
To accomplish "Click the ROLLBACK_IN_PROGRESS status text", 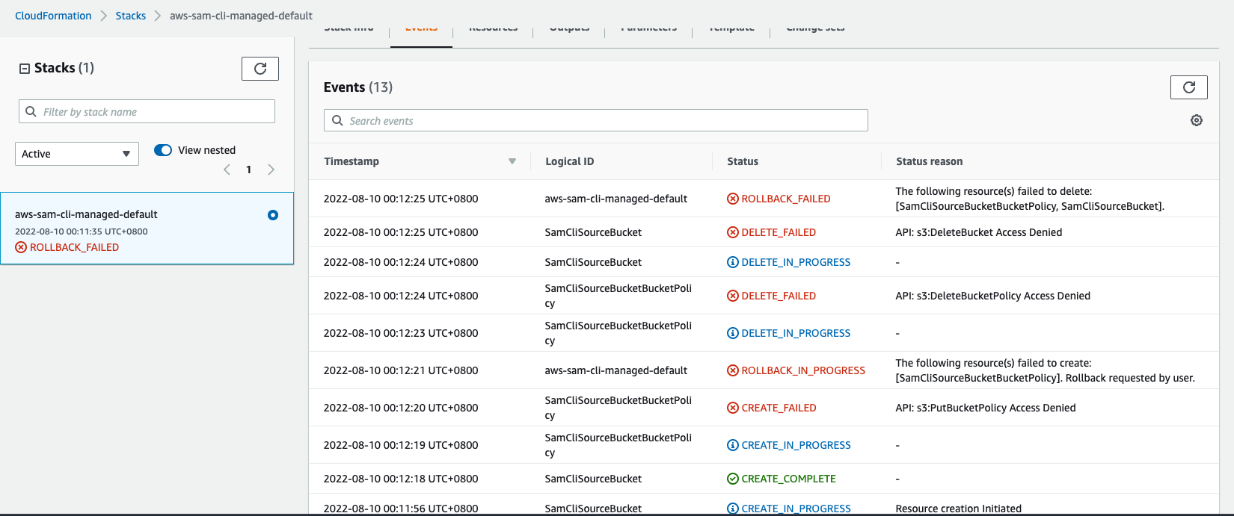I will (803, 370).
